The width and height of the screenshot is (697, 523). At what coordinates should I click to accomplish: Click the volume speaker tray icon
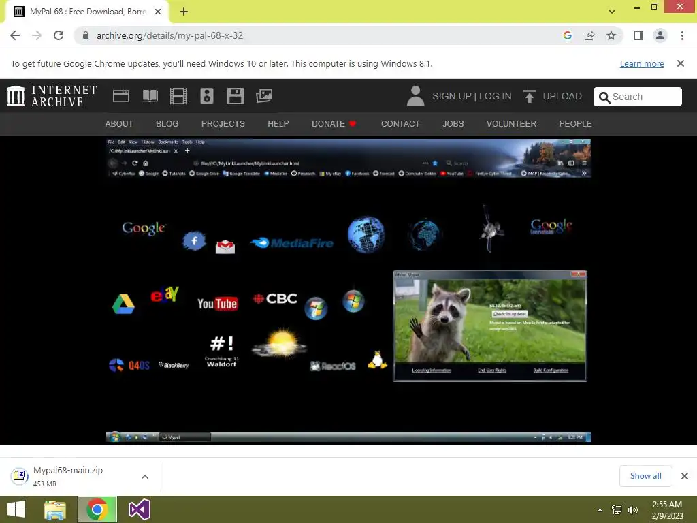tap(632, 510)
